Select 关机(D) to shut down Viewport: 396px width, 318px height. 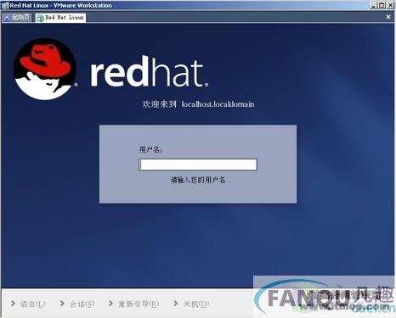[x=191, y=304]
